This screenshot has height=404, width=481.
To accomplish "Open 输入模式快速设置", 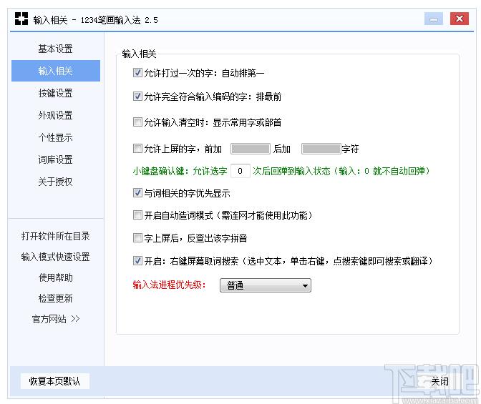I will [x=56, y=257].
